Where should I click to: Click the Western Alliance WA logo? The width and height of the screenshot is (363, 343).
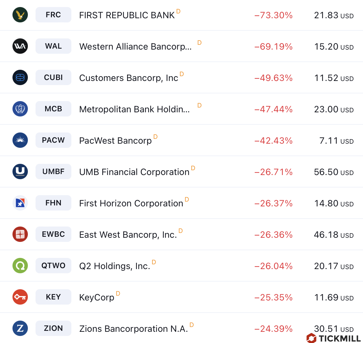pos(20,46)
